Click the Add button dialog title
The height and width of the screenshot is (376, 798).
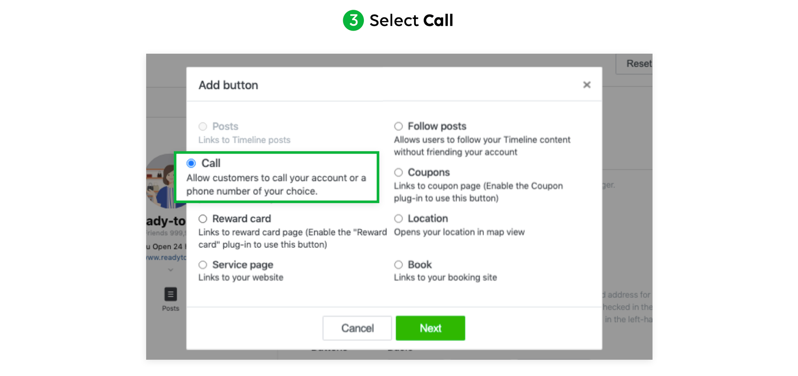pyautogui.click(x=228, y=85)
